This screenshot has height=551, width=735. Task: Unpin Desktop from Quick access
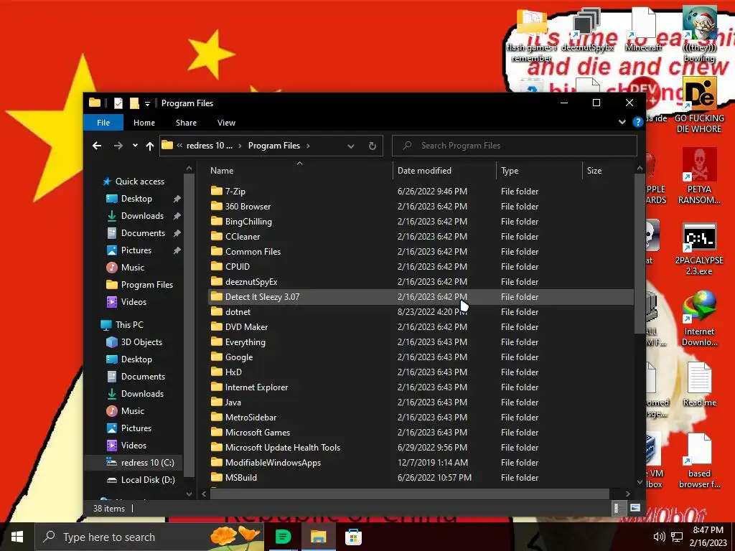pos(177,199)
